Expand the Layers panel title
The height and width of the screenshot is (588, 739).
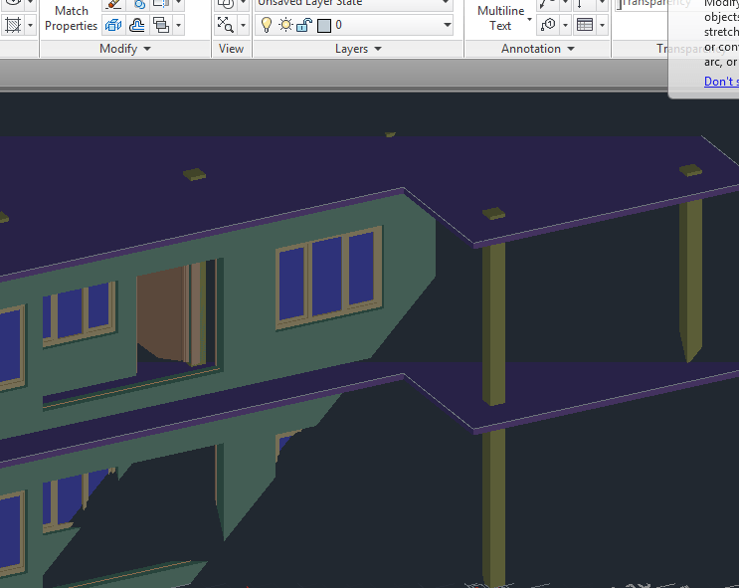click(x=358, y=49)
